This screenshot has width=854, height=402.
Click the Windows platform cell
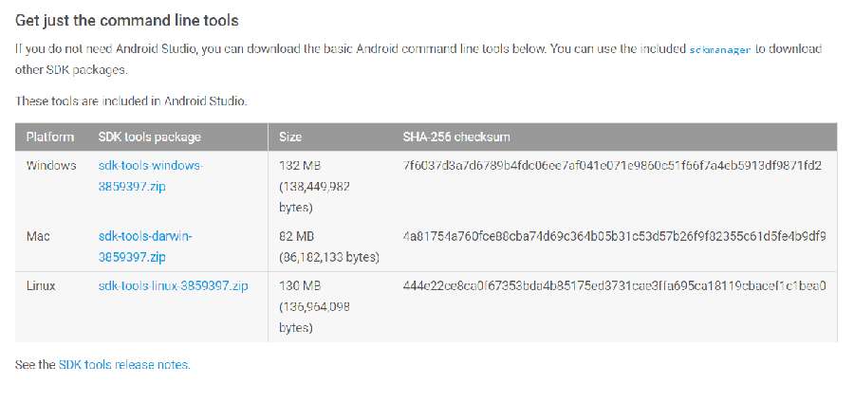pyautogui.click(x=51, y=166)
